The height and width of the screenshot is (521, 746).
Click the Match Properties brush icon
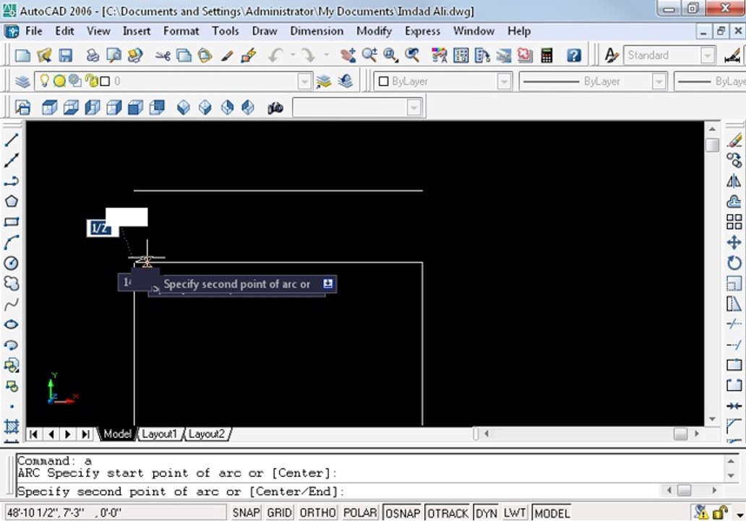227,55
